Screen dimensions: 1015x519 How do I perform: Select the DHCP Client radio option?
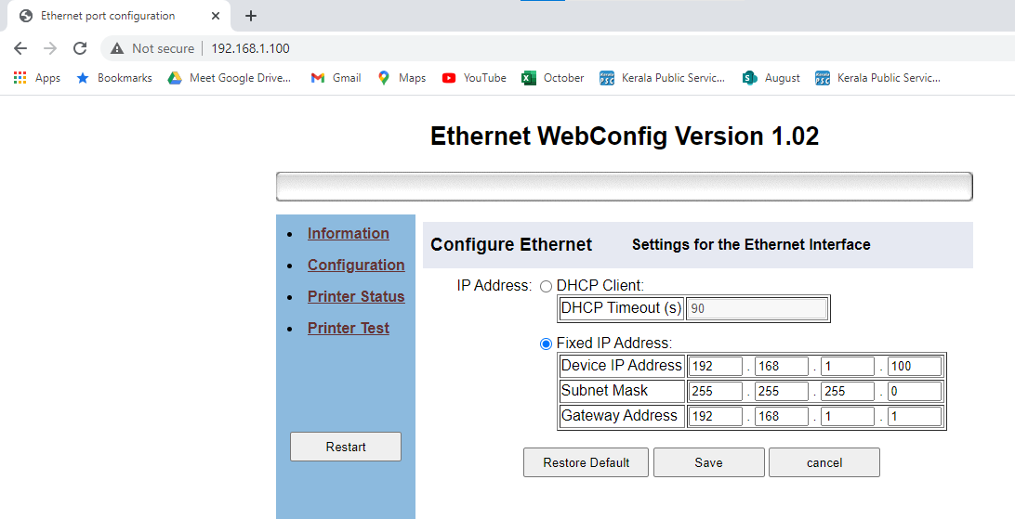pos(546,286)
